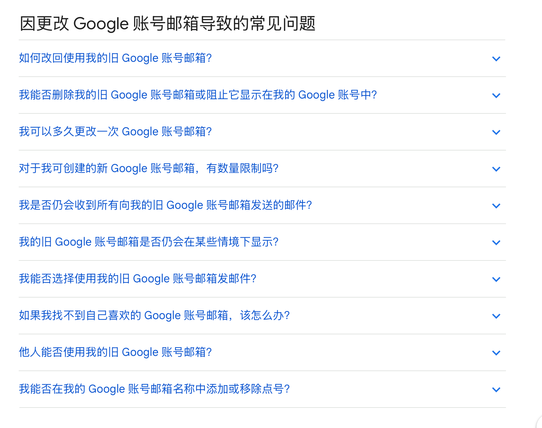Viewport: 542px width, 428px height.
Task: Click chevron for 有数量限制吗 question
Action: pos(496,169)
